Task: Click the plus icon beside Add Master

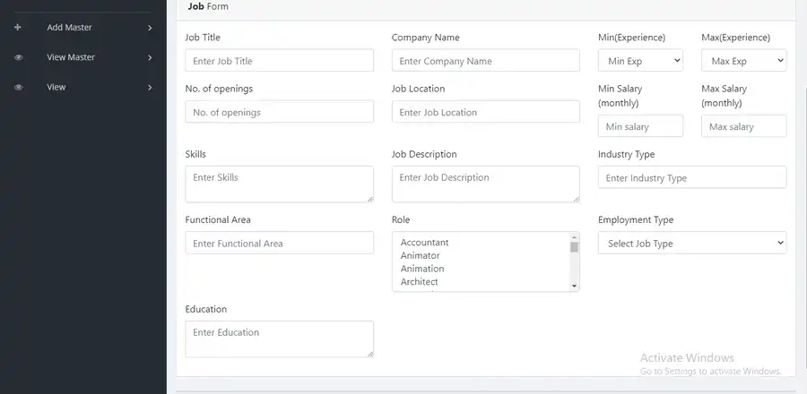Action: (18, 28)
